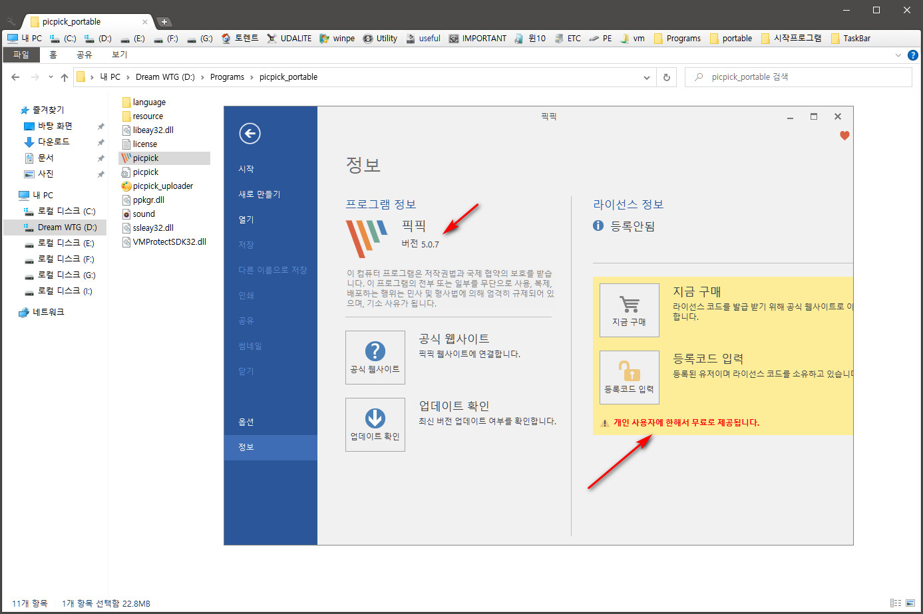
Task: Open the Buy Now shopping cart button
Action: [x=630, y=310]
